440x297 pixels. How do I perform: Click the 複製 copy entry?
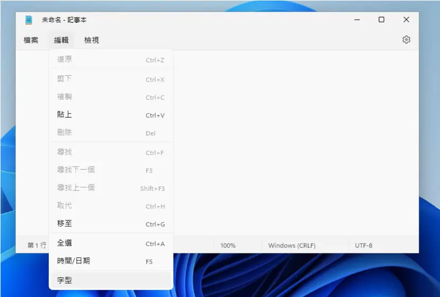click(x=111, y=97)
